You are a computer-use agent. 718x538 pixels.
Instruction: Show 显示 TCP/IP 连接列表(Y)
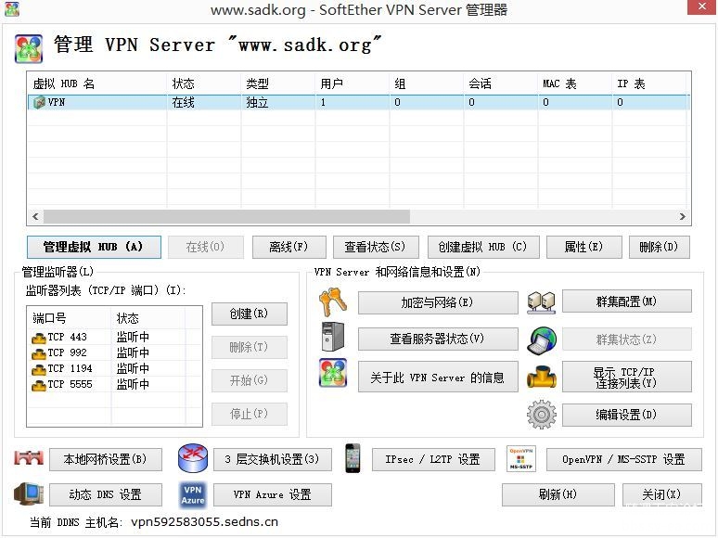(626, 377)
